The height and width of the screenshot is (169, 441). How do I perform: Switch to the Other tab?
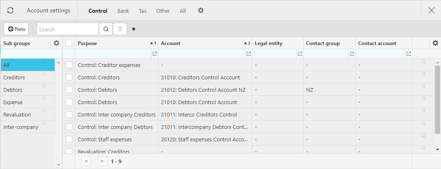point(163,11)
